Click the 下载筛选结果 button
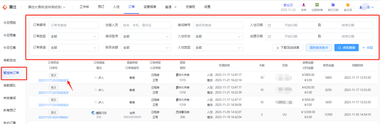380x124 pixels. pyautogui.click(x=288, y=48)
